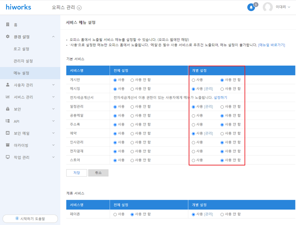Viewport: 296px width, 225px height.
Task: Click the 서비스 메뉴 설정 page title
Action: point(81,23)
